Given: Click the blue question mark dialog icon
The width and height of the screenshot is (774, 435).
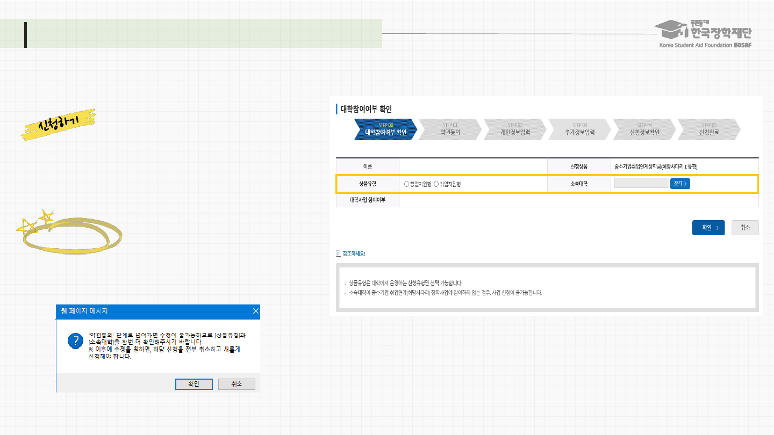Looking at the screenshot, I should click(74, 342).
